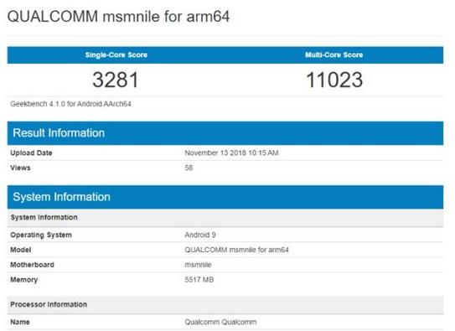
Task: Select the date 'November 13 2018 10:15 AM'
Action: coord(231,153)
